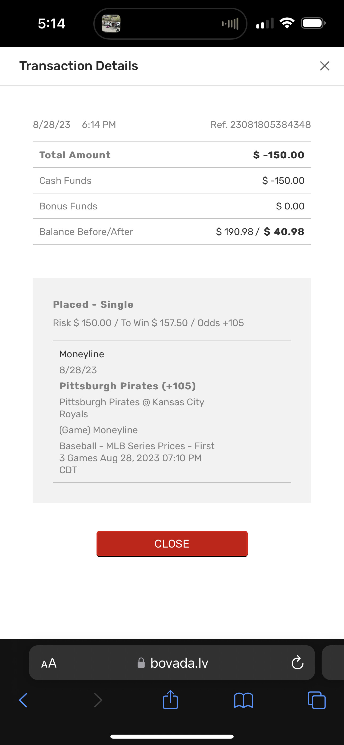Tap the Total Amount row
344x745 pixels.
coord(172,155)
